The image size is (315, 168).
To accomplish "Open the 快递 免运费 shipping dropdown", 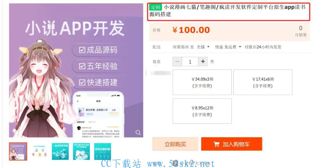I will coord(228,47).
